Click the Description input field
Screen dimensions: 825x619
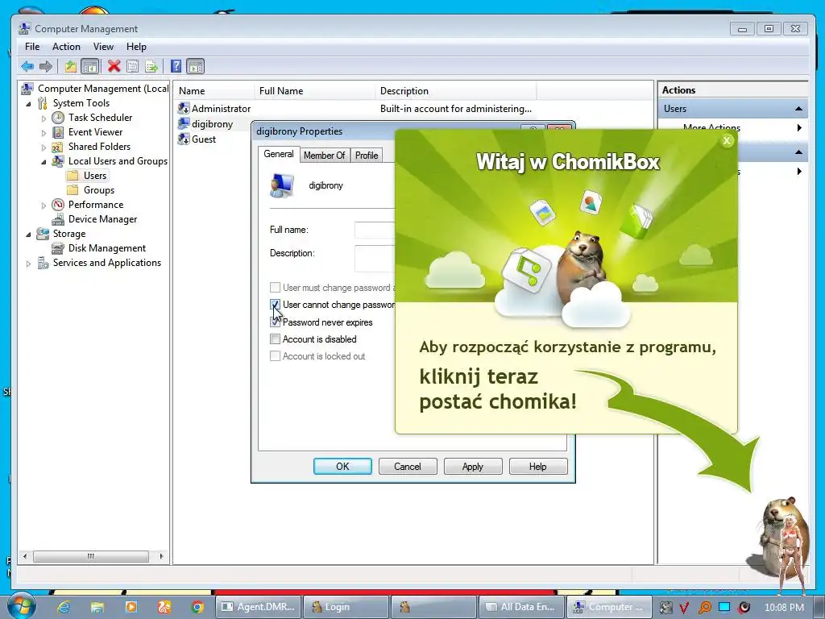pyautogui.click(x=375, y=259)
